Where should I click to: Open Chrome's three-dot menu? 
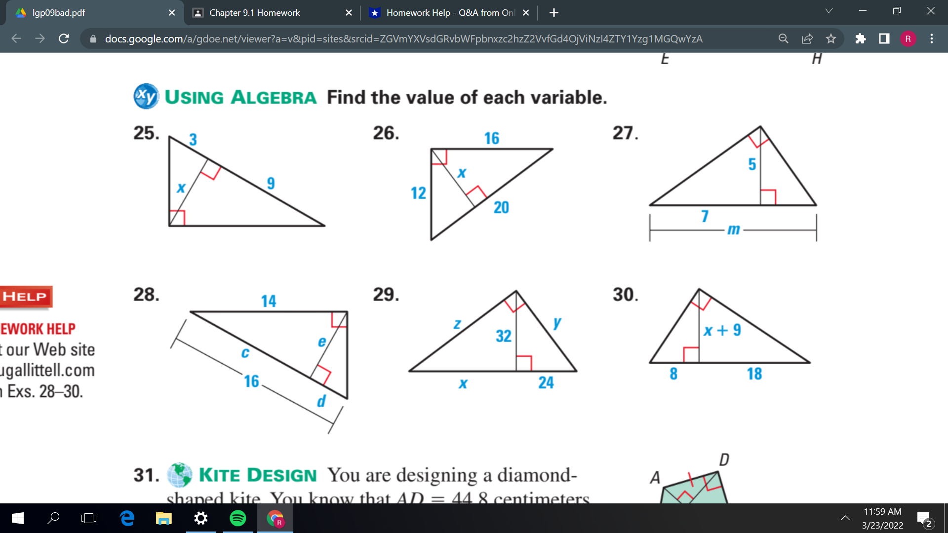932,38
